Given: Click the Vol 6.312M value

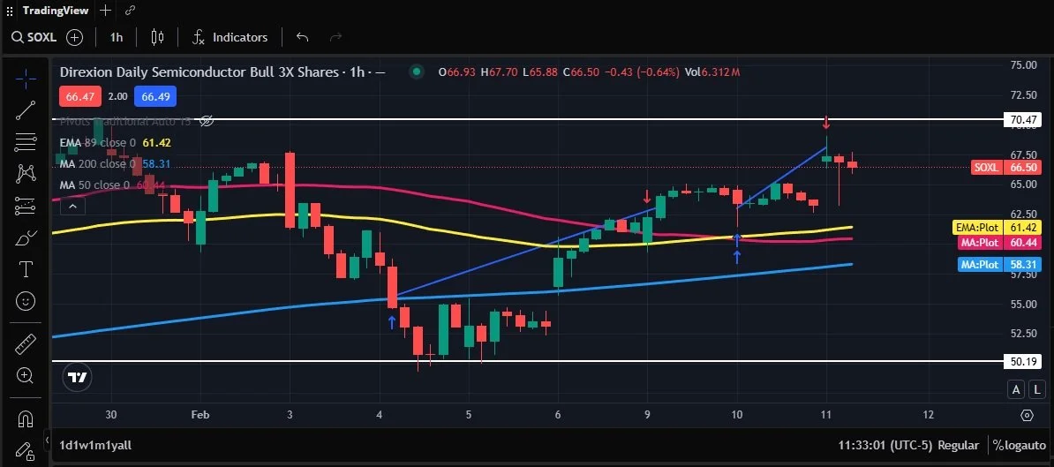Looking at the screenshot, I should click(712, 72).
